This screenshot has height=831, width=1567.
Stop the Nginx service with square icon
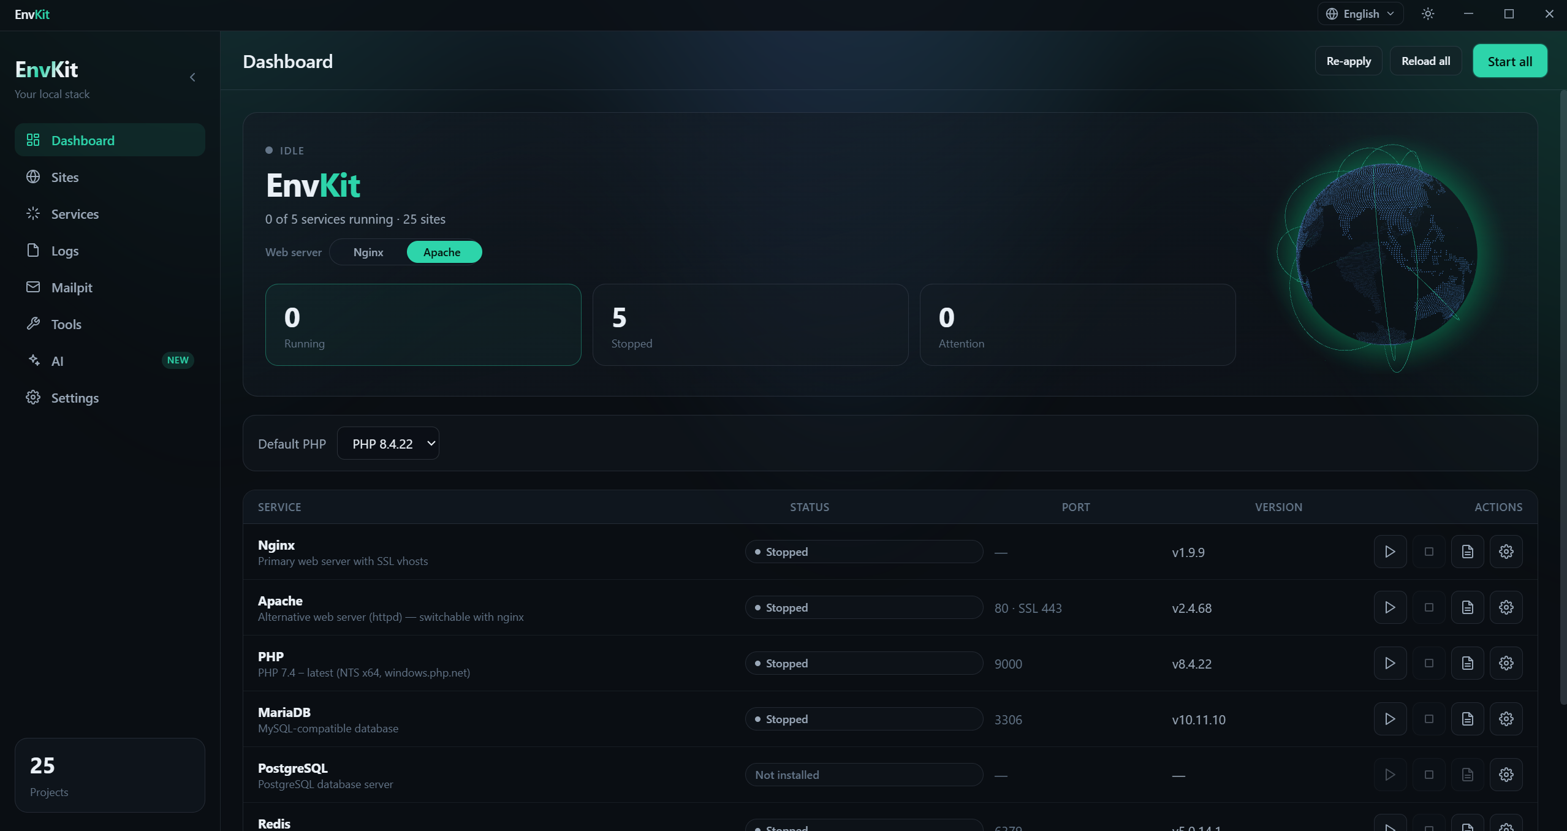pos(1429,552)
